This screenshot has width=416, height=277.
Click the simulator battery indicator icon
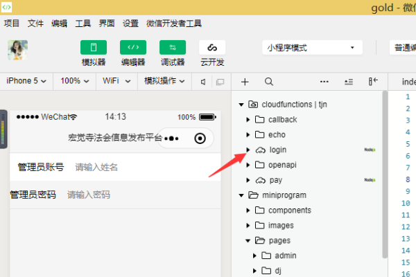coord(208,117)
